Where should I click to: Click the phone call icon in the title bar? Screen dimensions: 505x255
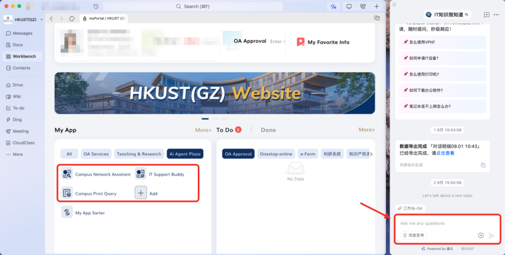(x=362, y=7)
